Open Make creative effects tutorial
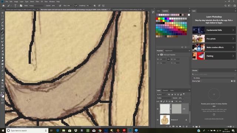The image size is (237, 133). (x=214, y=47)
